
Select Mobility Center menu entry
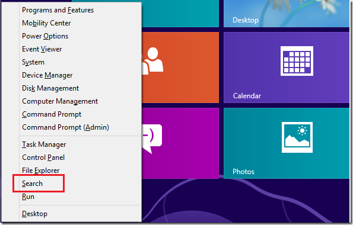46,23
